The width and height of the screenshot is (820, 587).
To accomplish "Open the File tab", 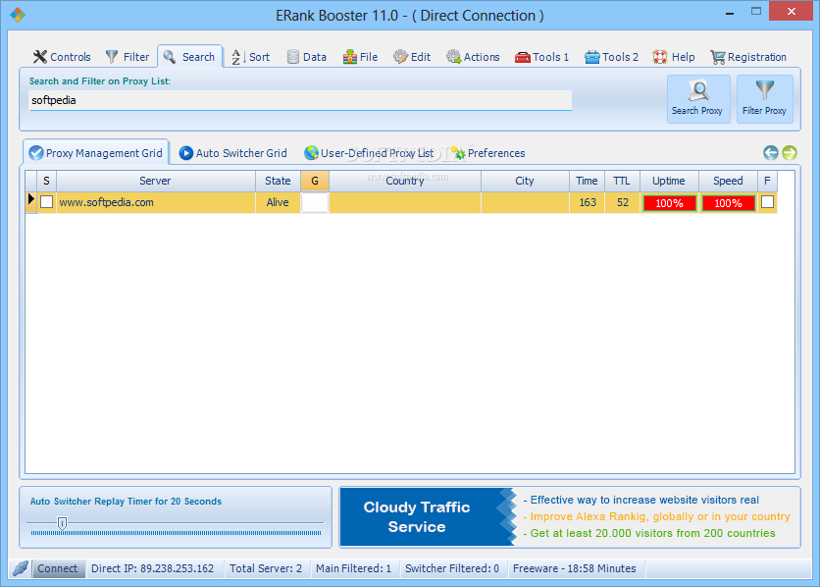I will point(360,57).
